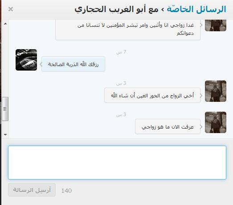Select the message أخي الزواج من الحور العين
Viewport: 233px width, 205px height.
pos(152,95)
